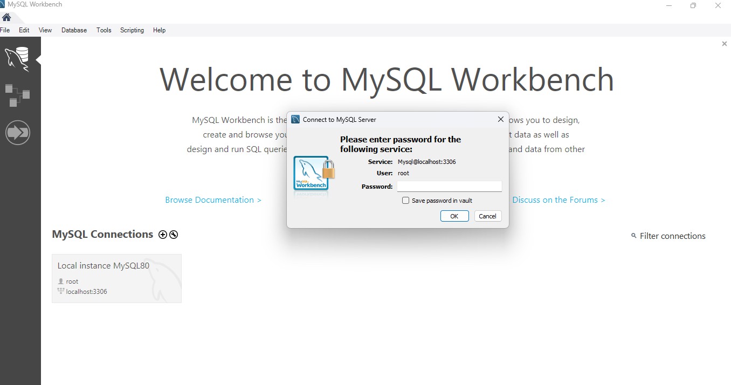Click the Workbench lock logo in dialog
Screen dimensions: 731x385
click(x=314, y=175)
